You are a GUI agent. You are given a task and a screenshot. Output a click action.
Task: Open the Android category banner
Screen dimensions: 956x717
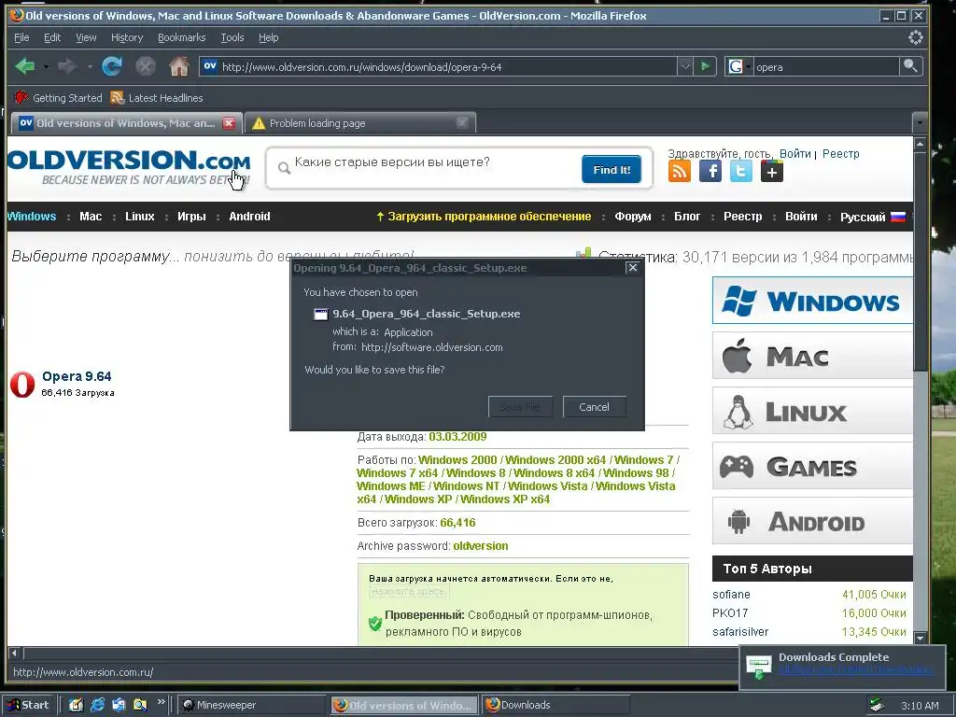[812, 521]
